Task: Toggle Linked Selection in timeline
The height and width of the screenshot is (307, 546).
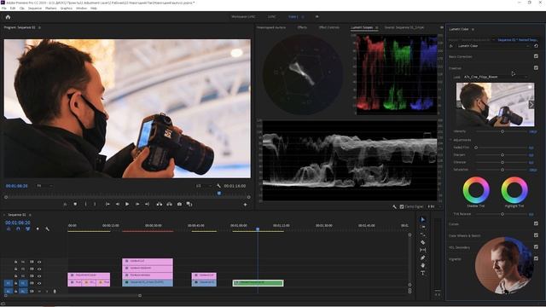Action: click(x=28, y=229)
